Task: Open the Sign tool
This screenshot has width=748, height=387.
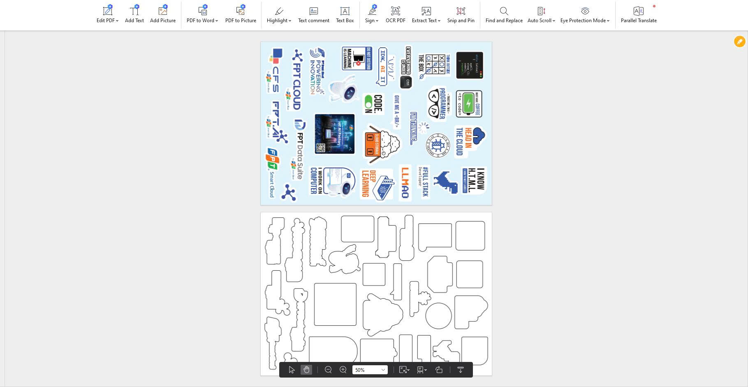Action: (x=371, y=14)
